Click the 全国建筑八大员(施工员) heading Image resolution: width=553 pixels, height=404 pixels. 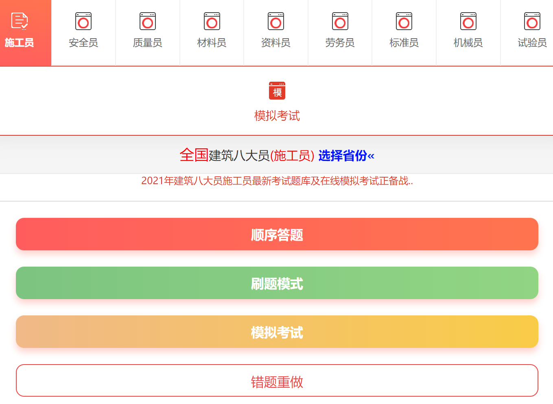[247, 155]
